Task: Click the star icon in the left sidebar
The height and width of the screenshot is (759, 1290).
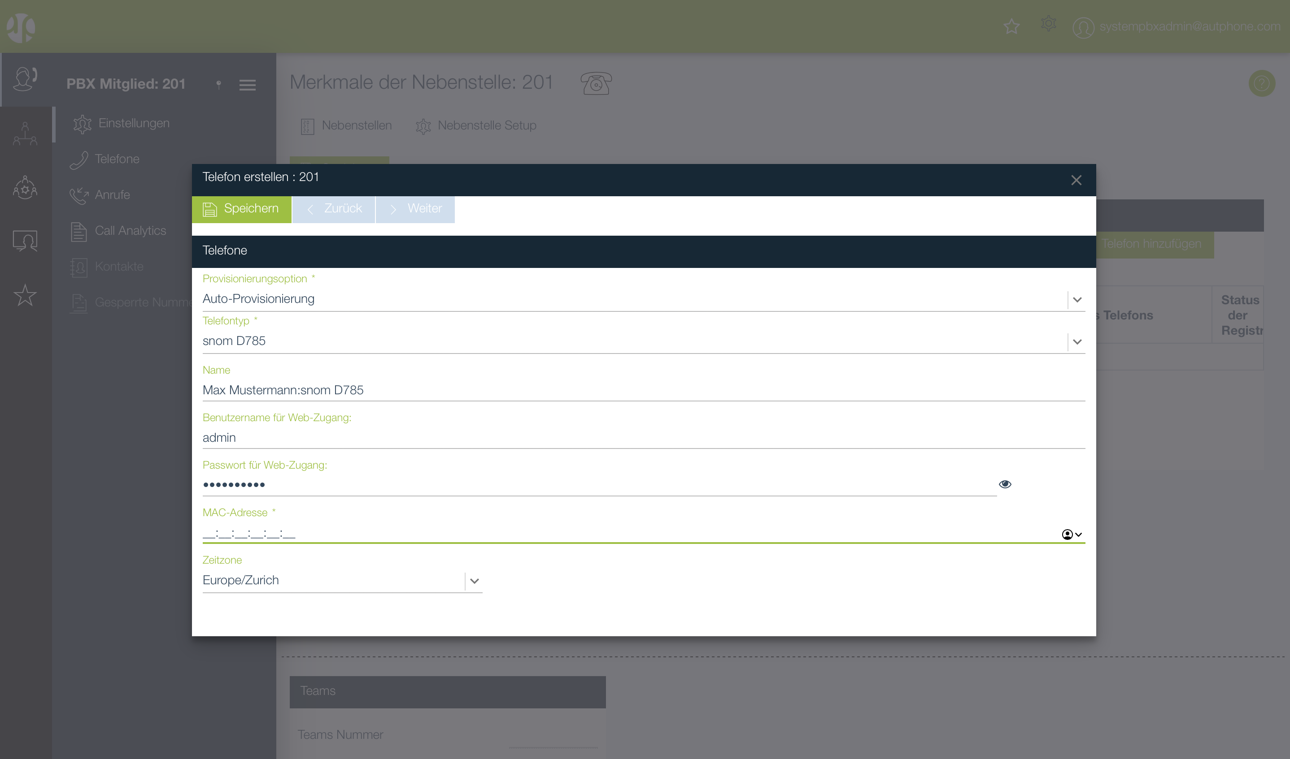Action: 25,295
